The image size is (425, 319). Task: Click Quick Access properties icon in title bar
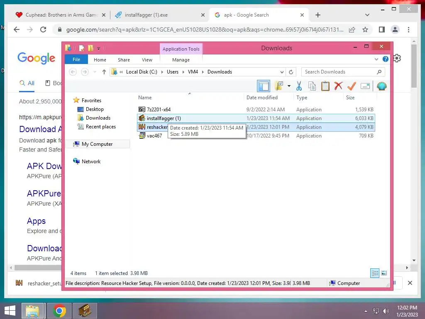click(x=81, y=48)
